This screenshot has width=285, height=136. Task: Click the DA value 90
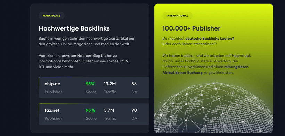[134, 110]
